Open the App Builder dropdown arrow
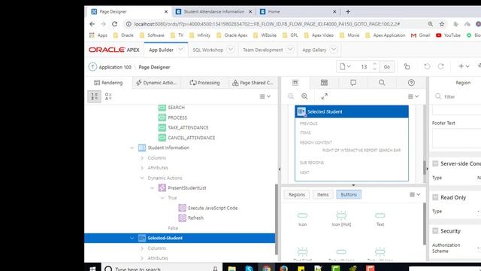This screenshot has width=481, height=271. [x=180, y=50]
